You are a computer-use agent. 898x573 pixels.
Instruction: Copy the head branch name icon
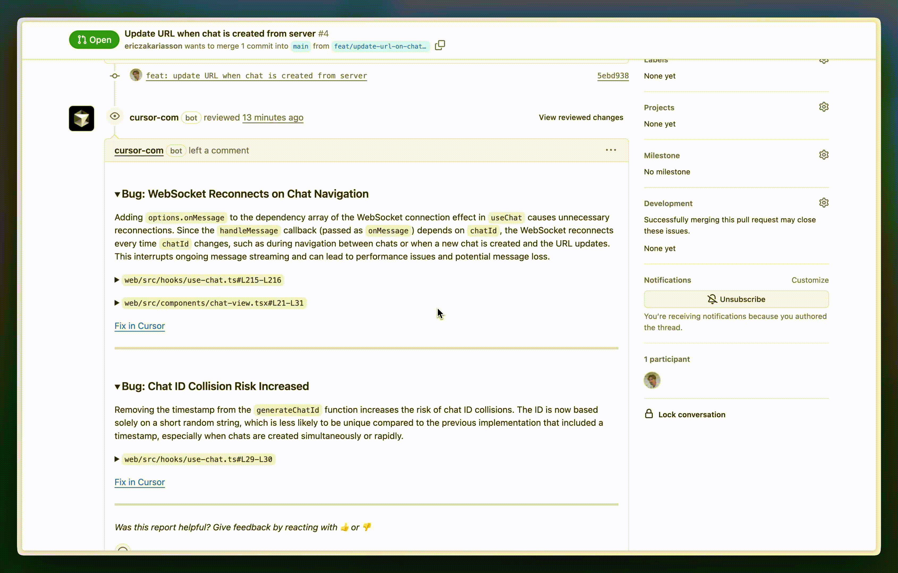[x=440, y=45]
